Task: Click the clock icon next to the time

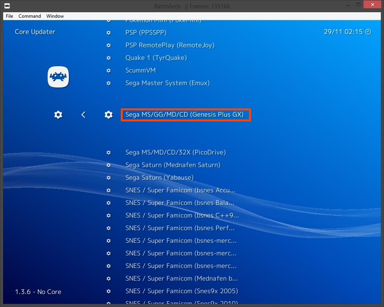Action: [x=368, y=32]
